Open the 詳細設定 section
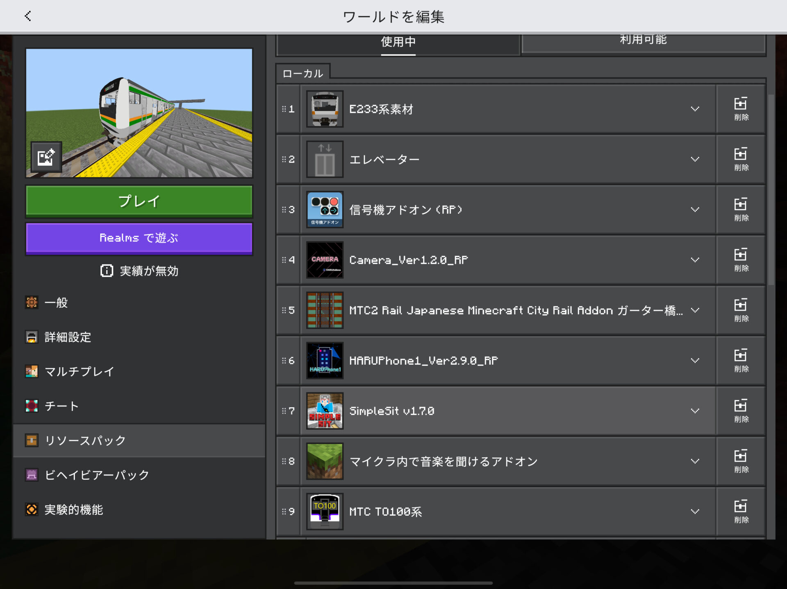This screenshot has width=787, height=589. pos(139,337)
